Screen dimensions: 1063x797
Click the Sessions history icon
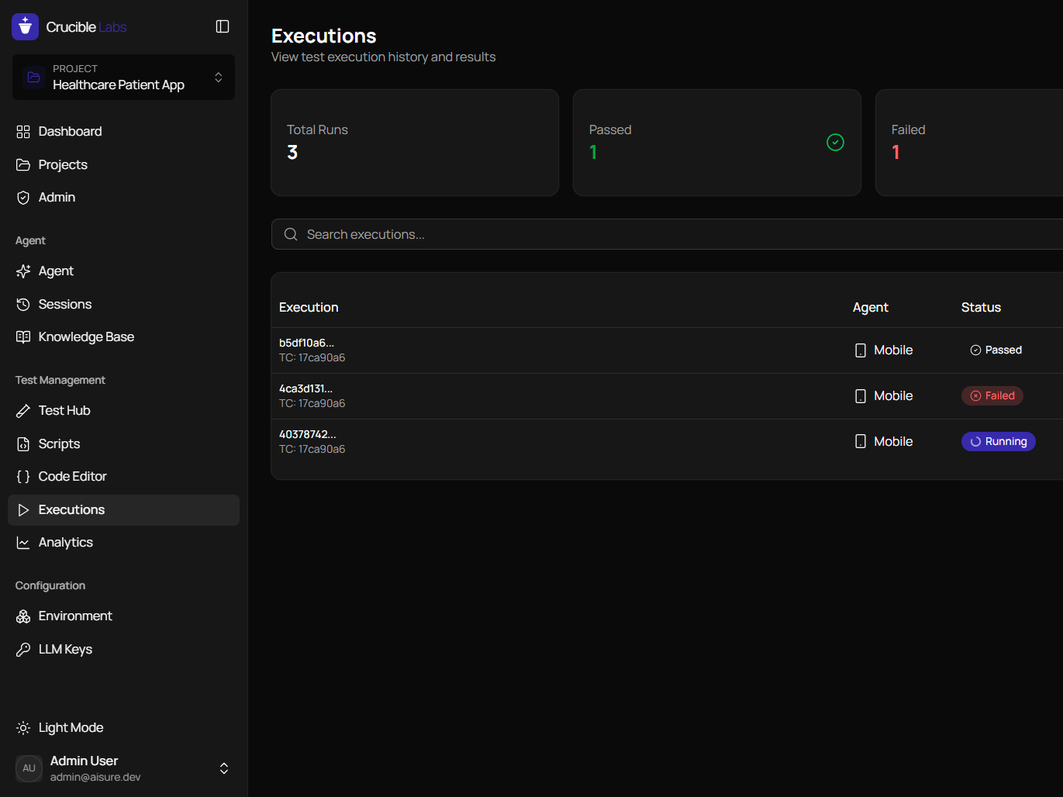(23, 305)
